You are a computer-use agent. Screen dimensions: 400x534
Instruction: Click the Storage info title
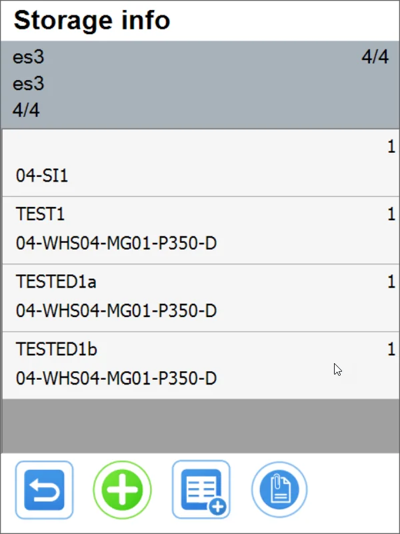point(93,21)
